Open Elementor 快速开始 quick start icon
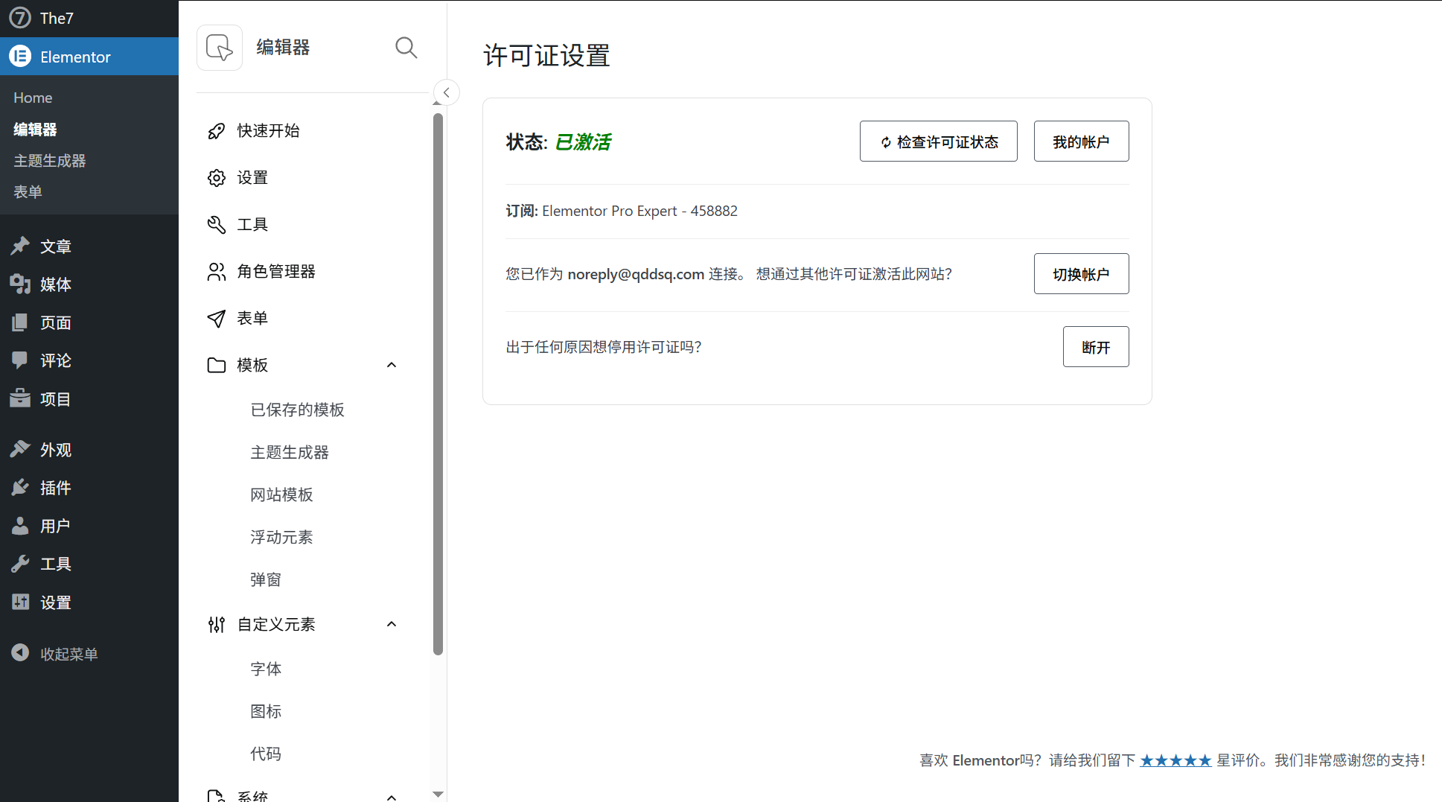The height and width of the screenshot is (802, 1442). [x=216, y=130]
